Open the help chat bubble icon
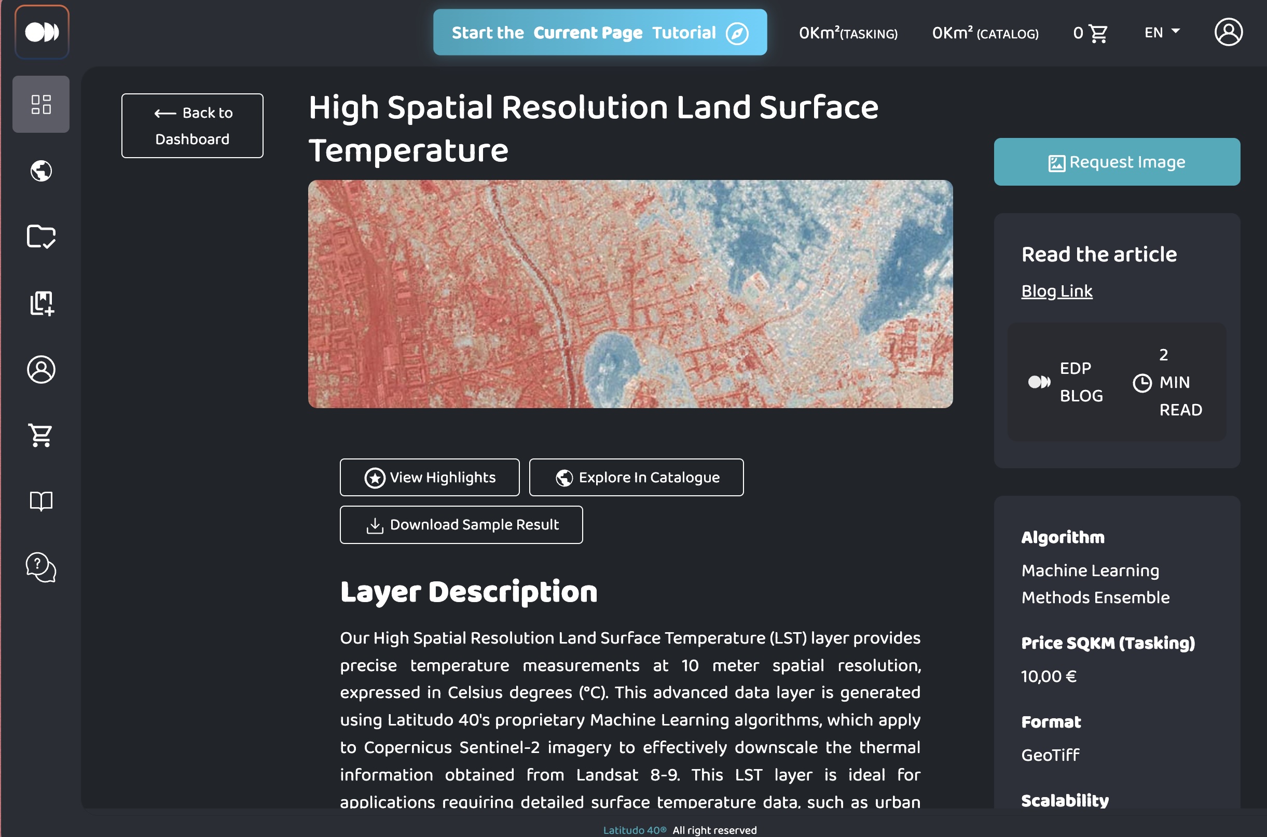Screen dimensions: 1267x837 [x=41, y=567]
